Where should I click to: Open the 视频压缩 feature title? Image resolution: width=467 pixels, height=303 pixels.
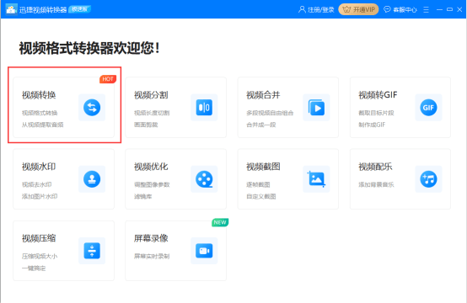click(39, 238)
